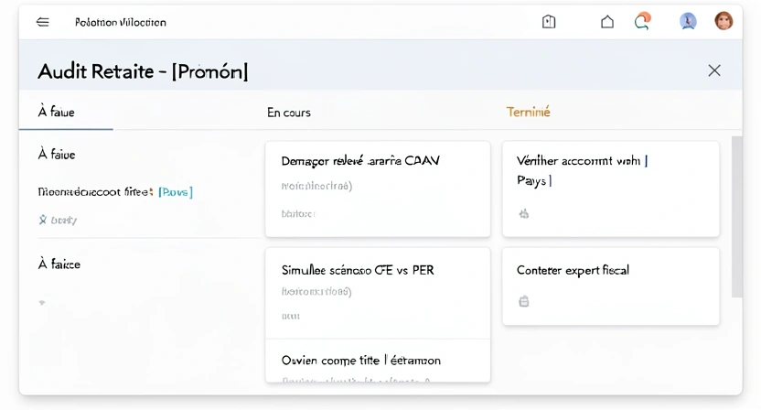Click the [Pays] link in the left list
761x410 pixels.
click(176, 192)
